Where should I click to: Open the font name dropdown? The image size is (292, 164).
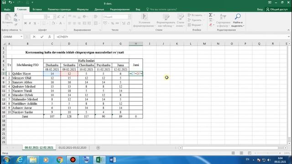click(45, 17)
